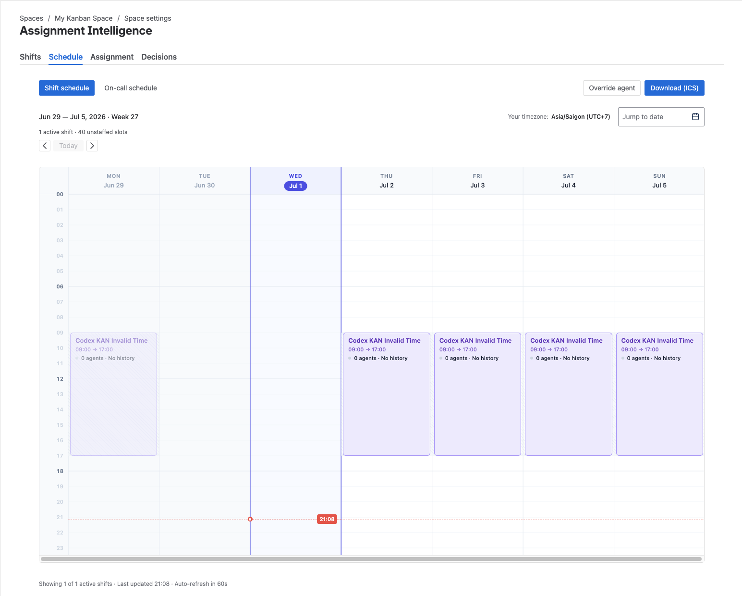Click the 12 hour label
The image size is (742, 596).
pos(60,379)
